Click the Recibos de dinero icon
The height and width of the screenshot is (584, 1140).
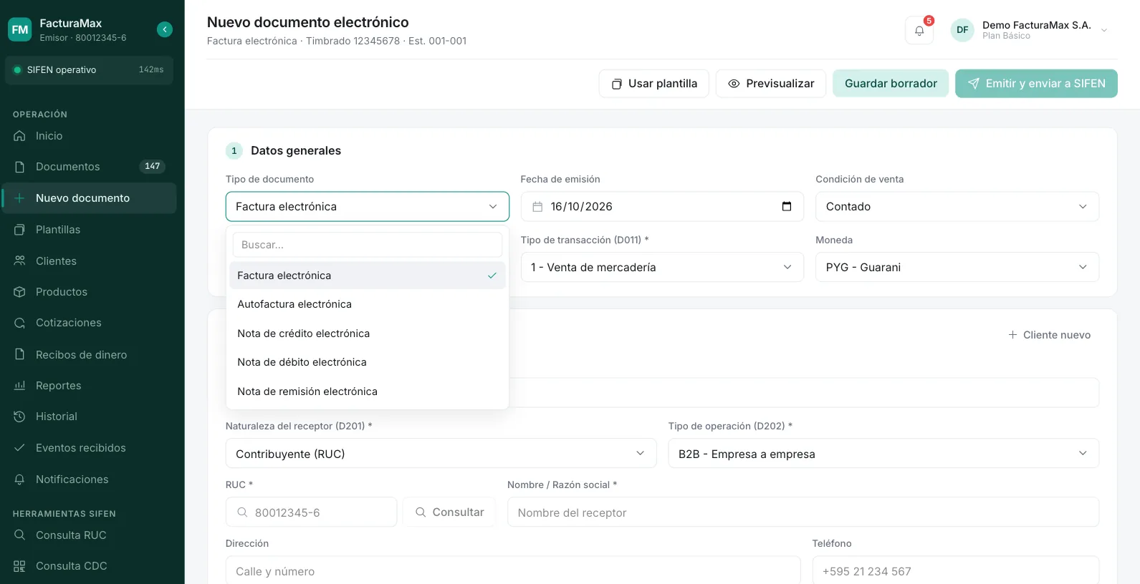click(x=20, y=354)
